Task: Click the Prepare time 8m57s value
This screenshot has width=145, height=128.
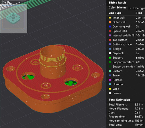Action: point(139,117)
